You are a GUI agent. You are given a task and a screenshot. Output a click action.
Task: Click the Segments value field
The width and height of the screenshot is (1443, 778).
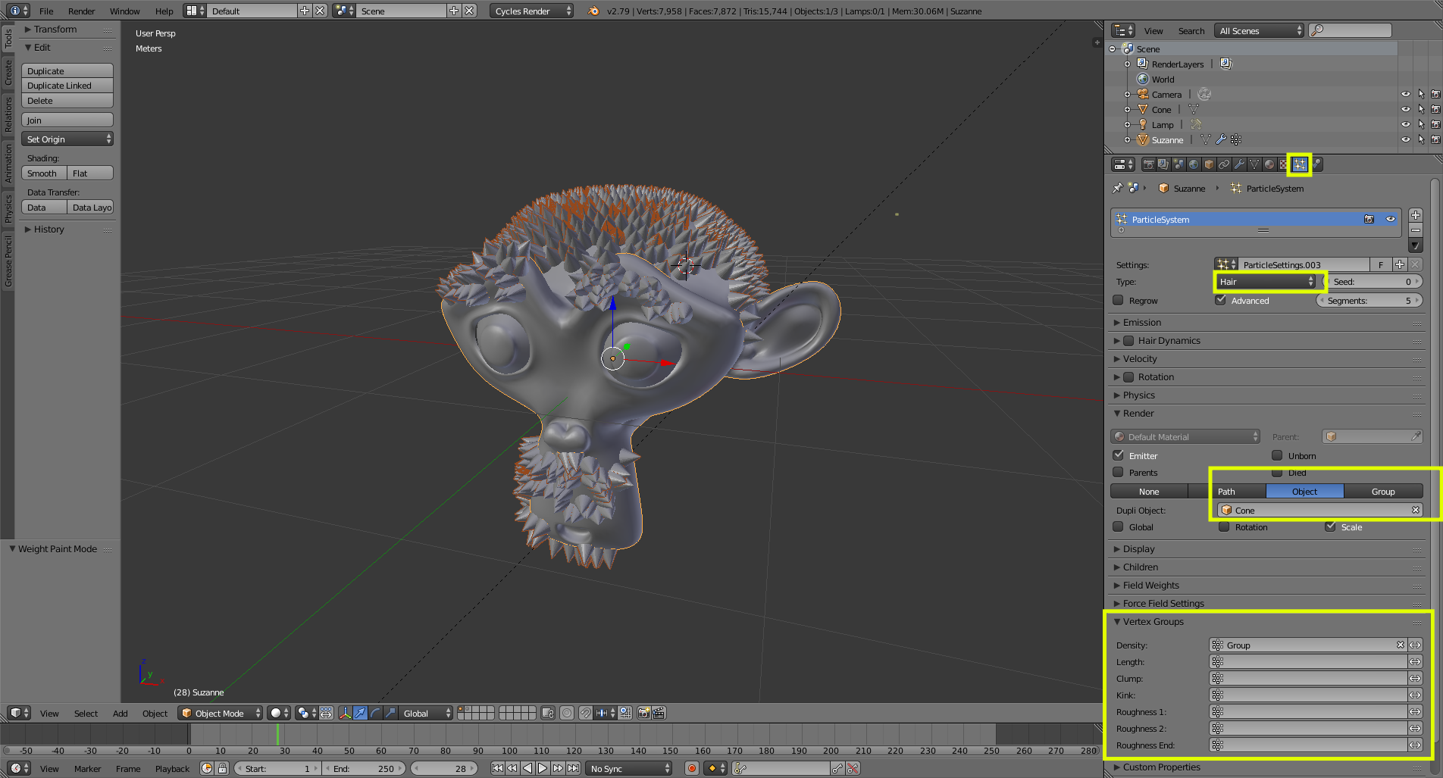point(1369,300)
